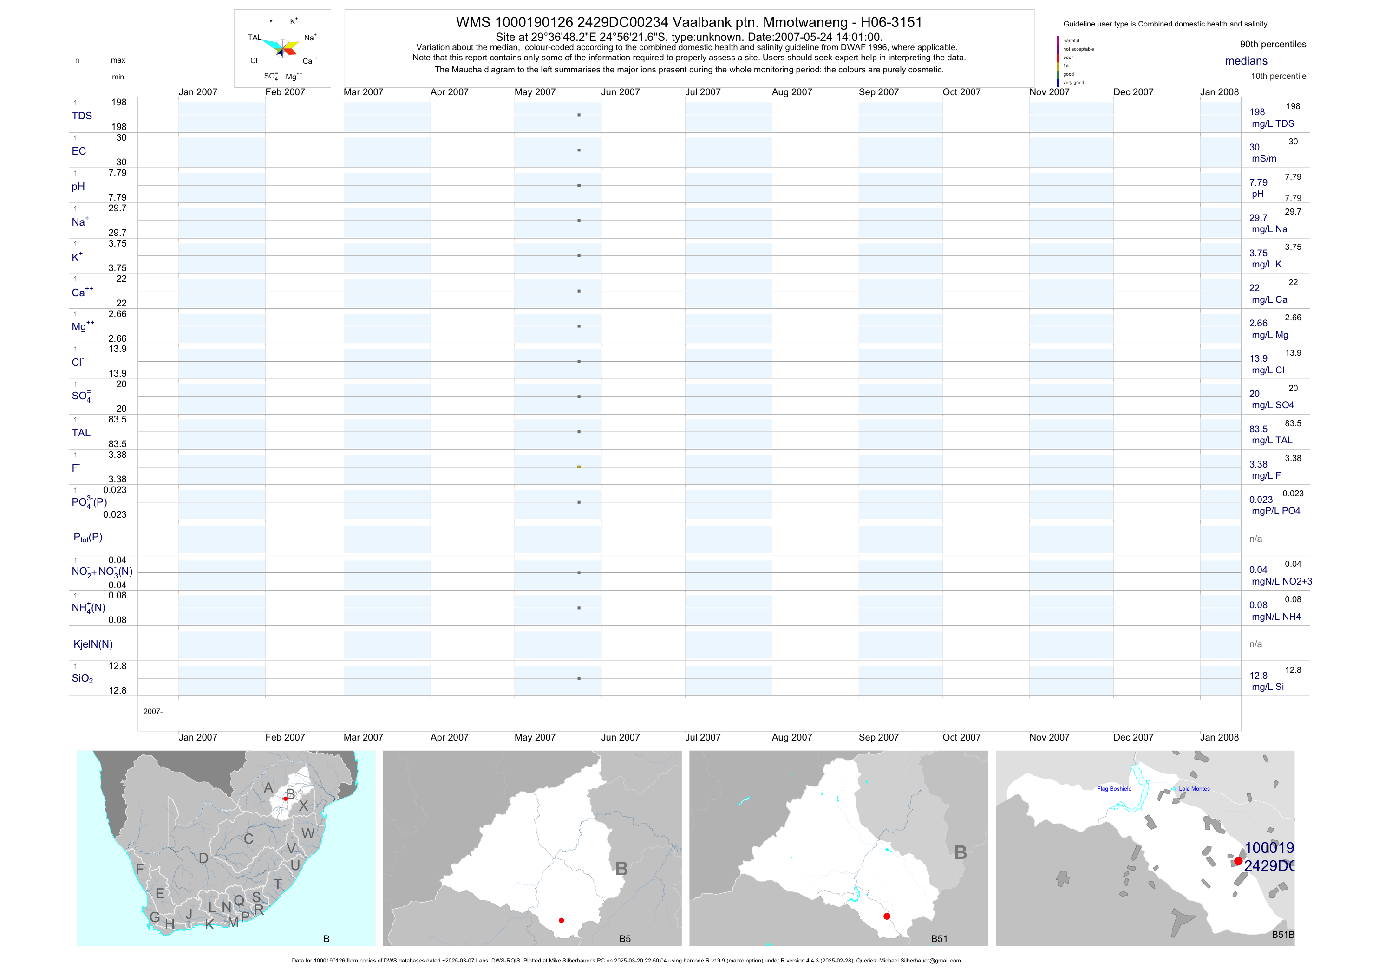The image size is (1379, 975).
Task: Click red site dot on B5 map
Action: pyautogui.click(x=561, y=920)
